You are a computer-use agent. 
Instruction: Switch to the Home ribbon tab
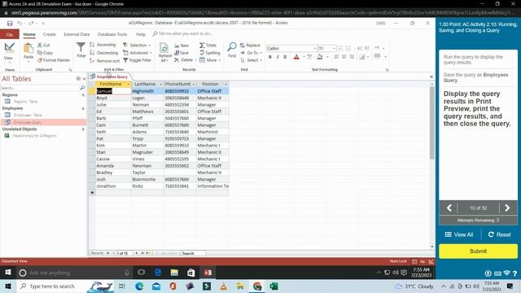(x=29, y=34)
